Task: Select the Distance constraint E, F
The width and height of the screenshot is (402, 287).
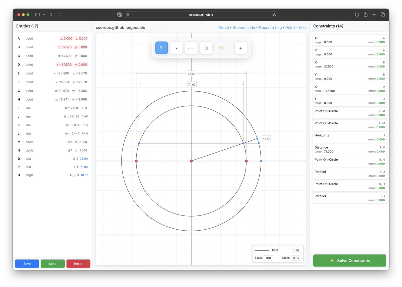Action: 349,149
